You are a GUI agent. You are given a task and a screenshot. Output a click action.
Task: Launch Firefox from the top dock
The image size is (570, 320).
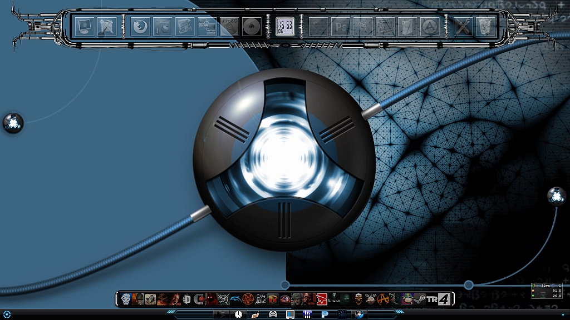[x=139, y=27]
